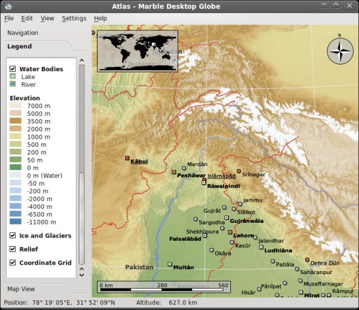Click the River icon in the legend

13,85
